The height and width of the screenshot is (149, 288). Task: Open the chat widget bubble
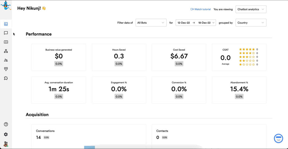[278, 138]
